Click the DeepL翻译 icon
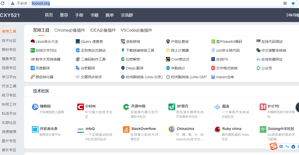Image resolution: width=299 pixels, height=155 pixels. (x=123, y=68)
